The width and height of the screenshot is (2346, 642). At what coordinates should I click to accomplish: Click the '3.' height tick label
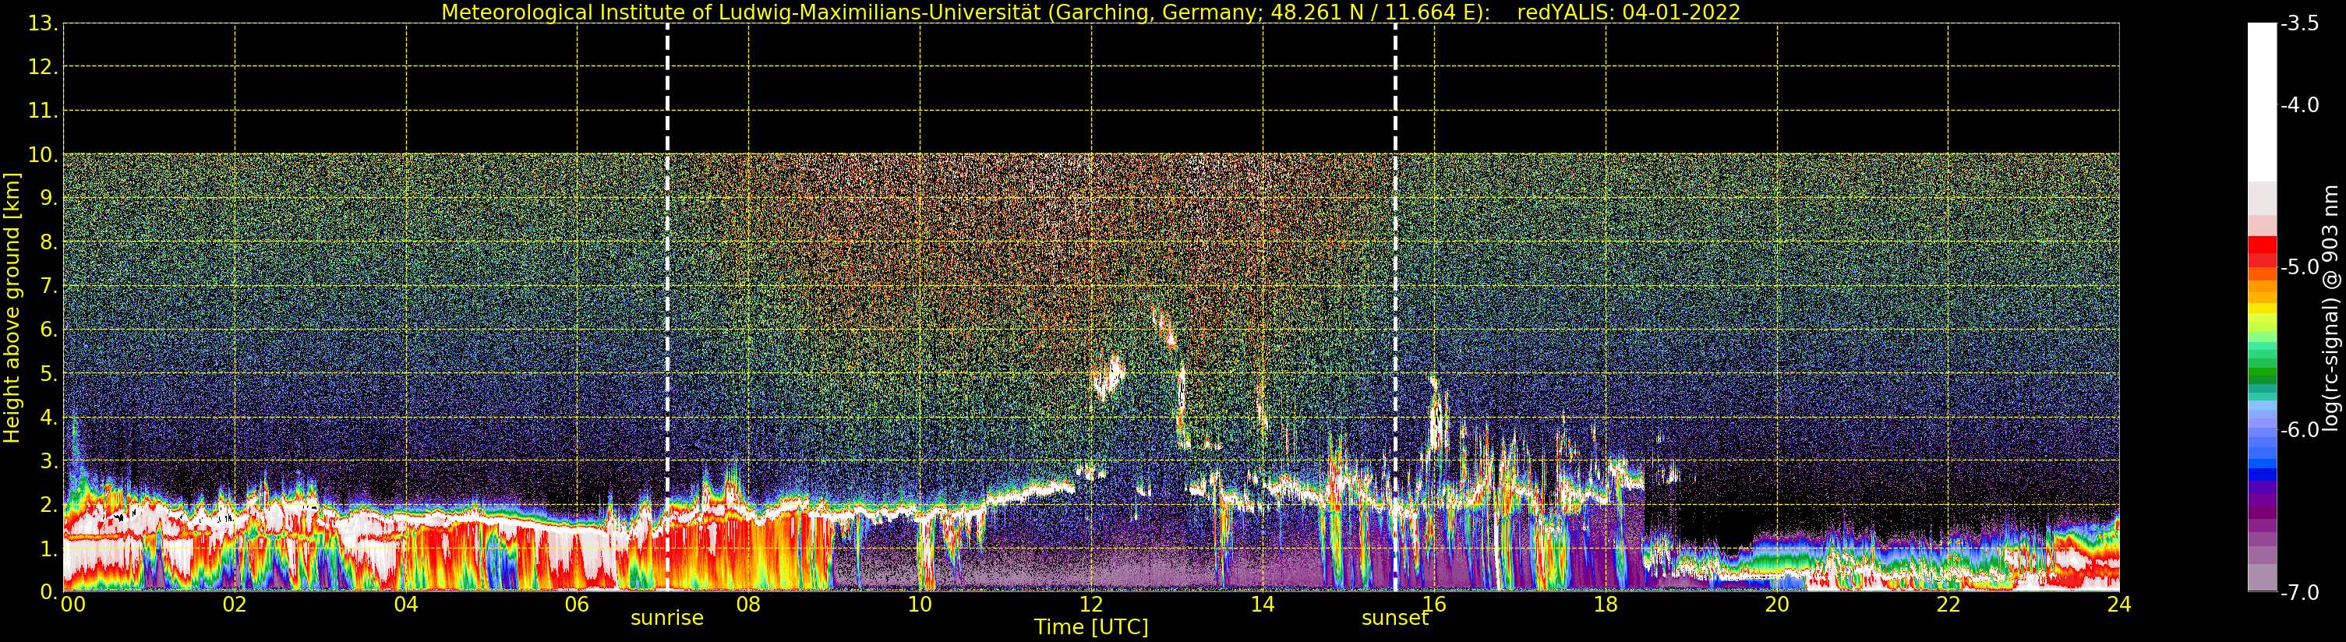coord(48,460)
